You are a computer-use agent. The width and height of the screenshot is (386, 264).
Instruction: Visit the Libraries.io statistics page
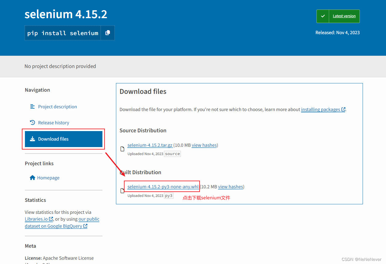[x=36, y=219]
